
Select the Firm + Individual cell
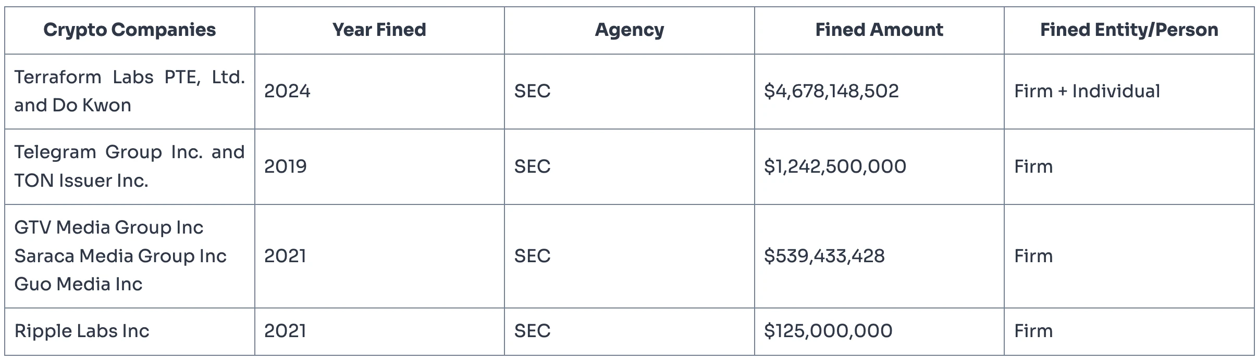[x=1087, y=91]
